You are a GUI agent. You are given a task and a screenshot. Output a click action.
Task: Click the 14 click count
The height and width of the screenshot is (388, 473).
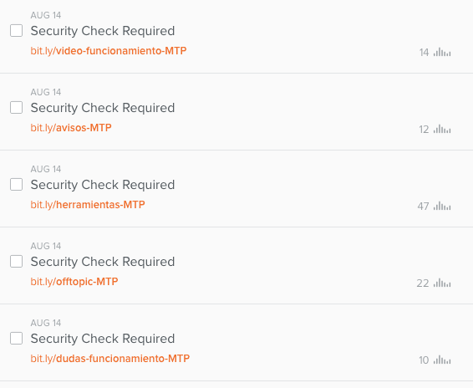pos(425,53)
